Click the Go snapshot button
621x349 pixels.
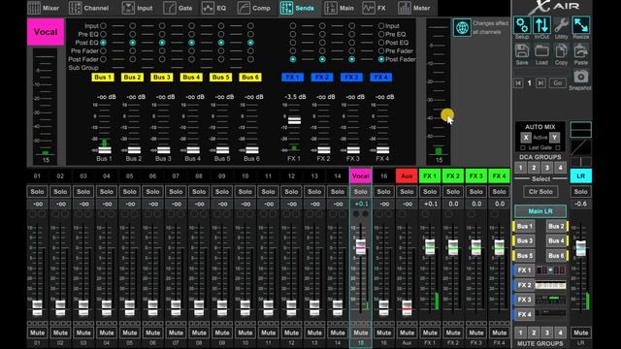[x=558, y=83]
